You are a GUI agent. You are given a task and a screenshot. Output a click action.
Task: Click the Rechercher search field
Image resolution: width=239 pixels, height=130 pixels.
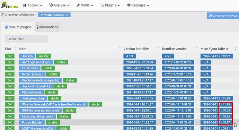(26, 39)
